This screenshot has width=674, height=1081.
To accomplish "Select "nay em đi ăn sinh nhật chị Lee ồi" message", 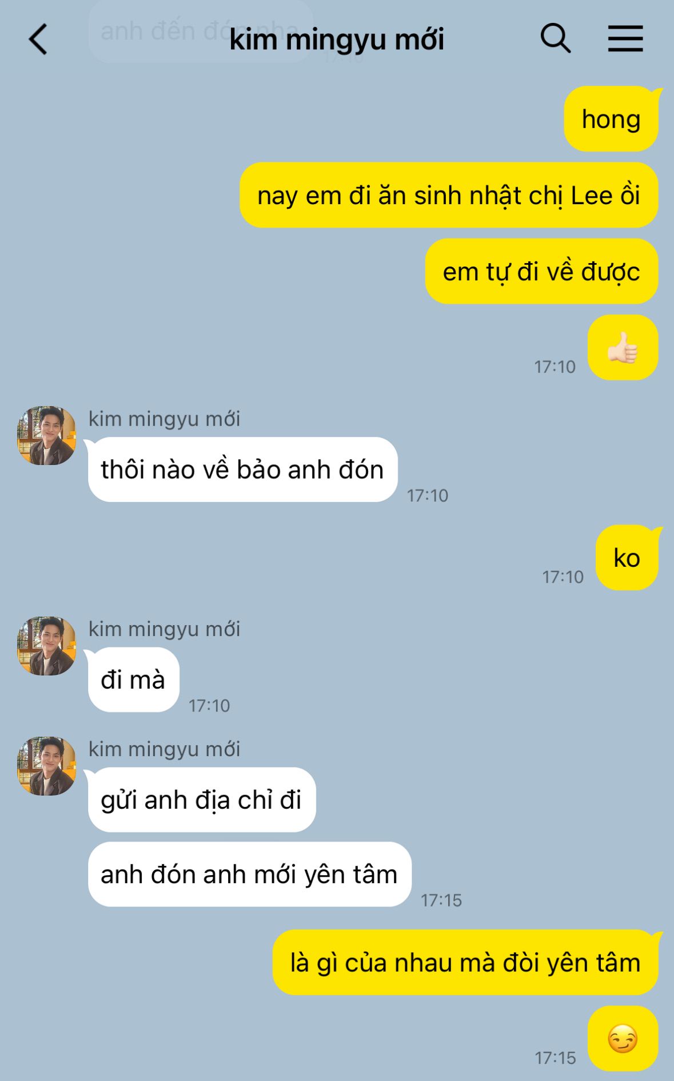I will 449,195.
